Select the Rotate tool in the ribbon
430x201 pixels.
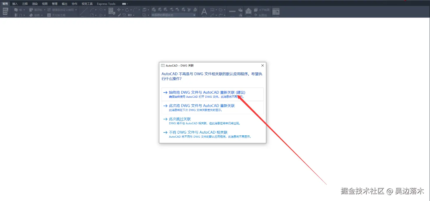coord(127,10)
